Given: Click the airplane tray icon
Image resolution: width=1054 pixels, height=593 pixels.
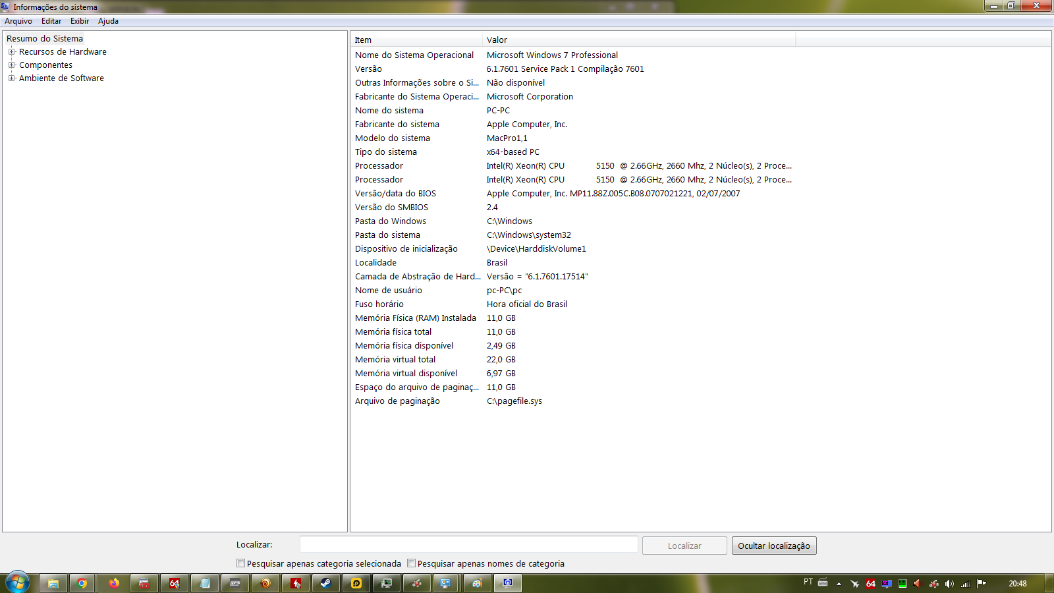Looking at the screenshot, I should coord(855,584).
